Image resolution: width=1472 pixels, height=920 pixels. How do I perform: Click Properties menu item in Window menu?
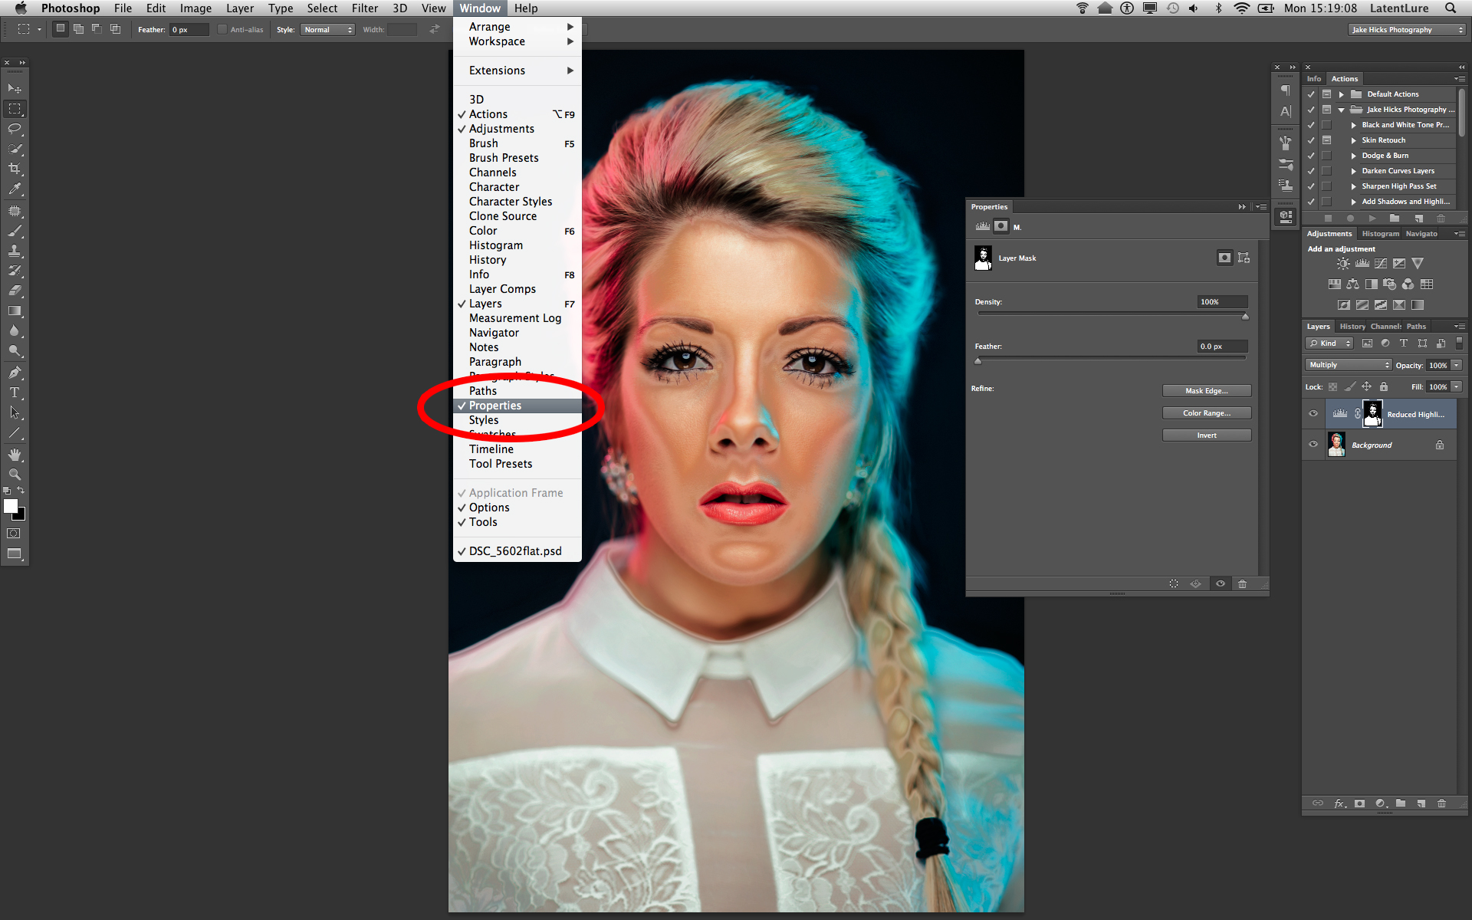point(495,405)
